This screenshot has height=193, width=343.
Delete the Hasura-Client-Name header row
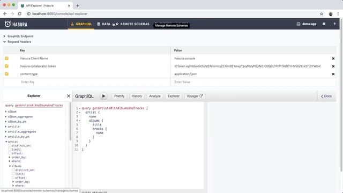click(x=333, y=58)
